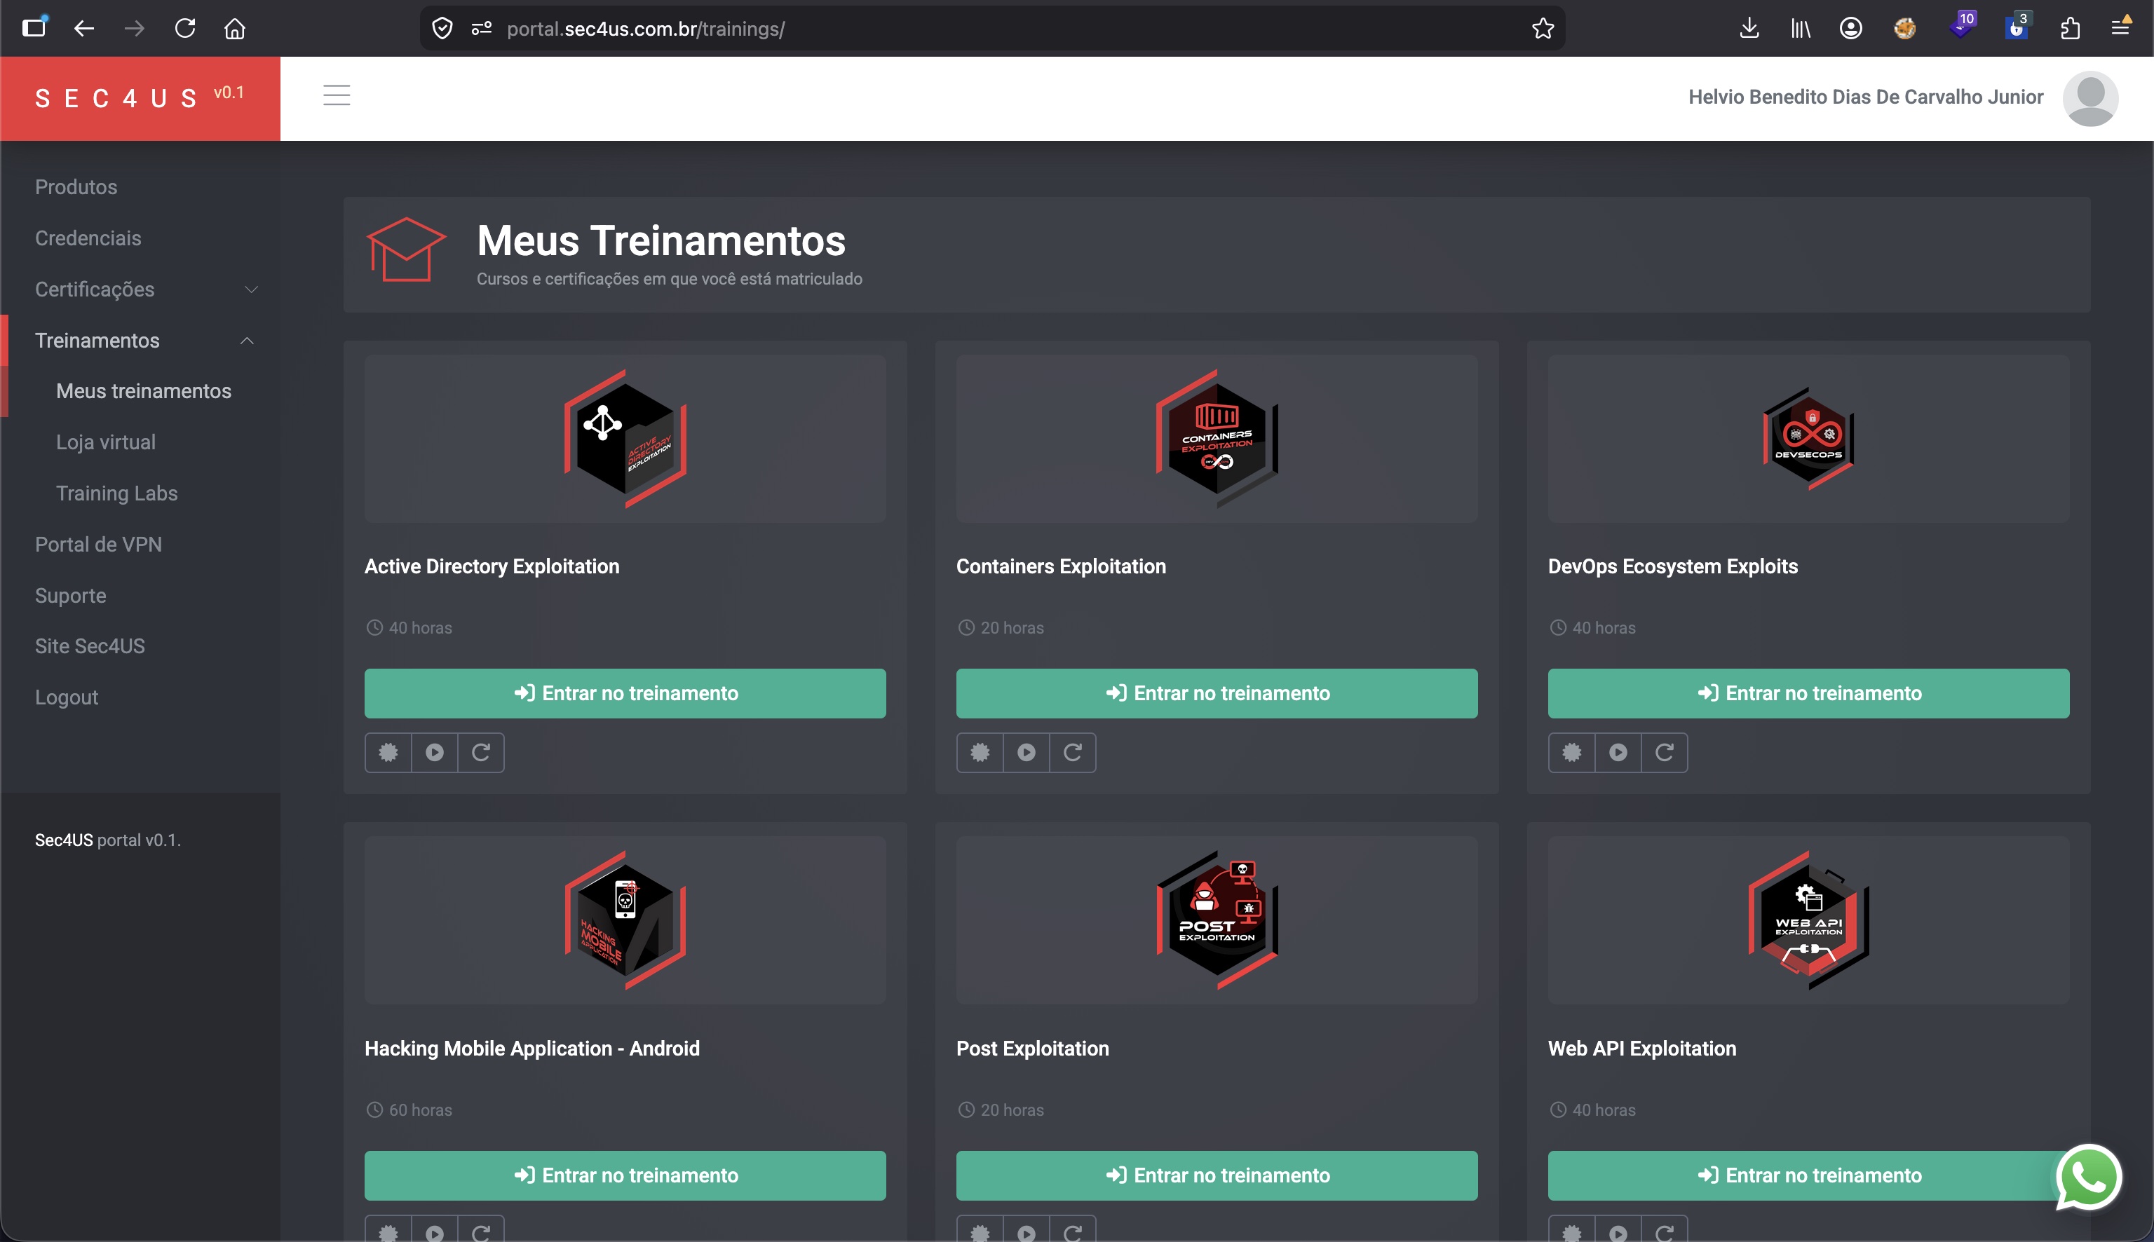Click the browser address bar URL
Viewport: 2154px width, 1242px height.
tap(646, 28)
